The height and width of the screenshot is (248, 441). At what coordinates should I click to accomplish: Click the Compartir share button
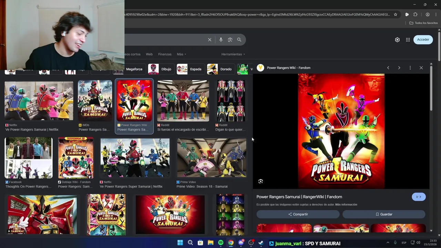pyautogui.click(x=298, y=214)
